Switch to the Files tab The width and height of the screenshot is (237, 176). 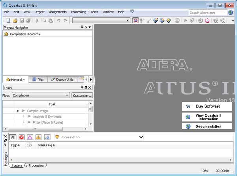38,79
